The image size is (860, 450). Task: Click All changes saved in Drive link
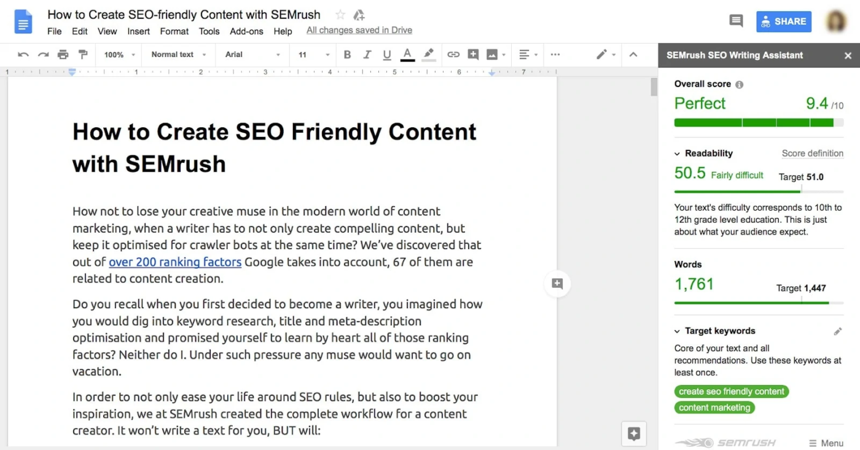(359, 30)
